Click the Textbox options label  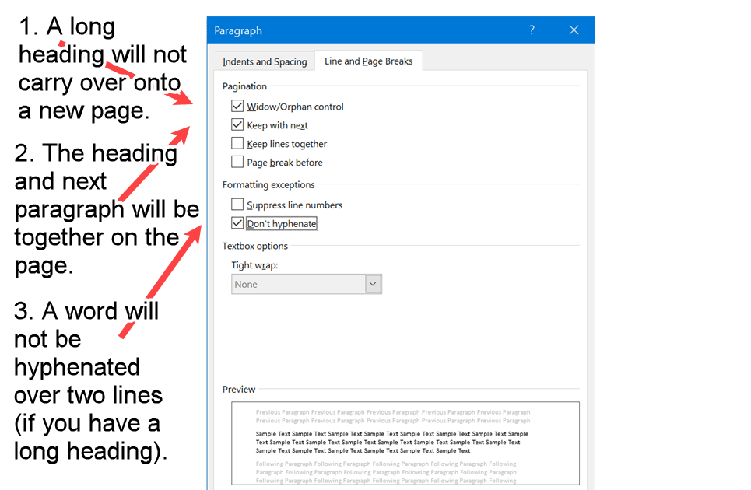pyautogui.click(x=254, y=246)
